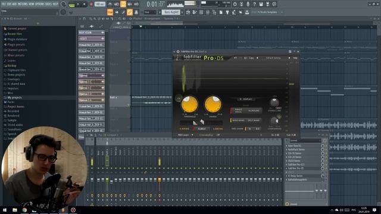Click the render/export icon
This screenshot has height=214, width=381.
[x=267, y=4]
